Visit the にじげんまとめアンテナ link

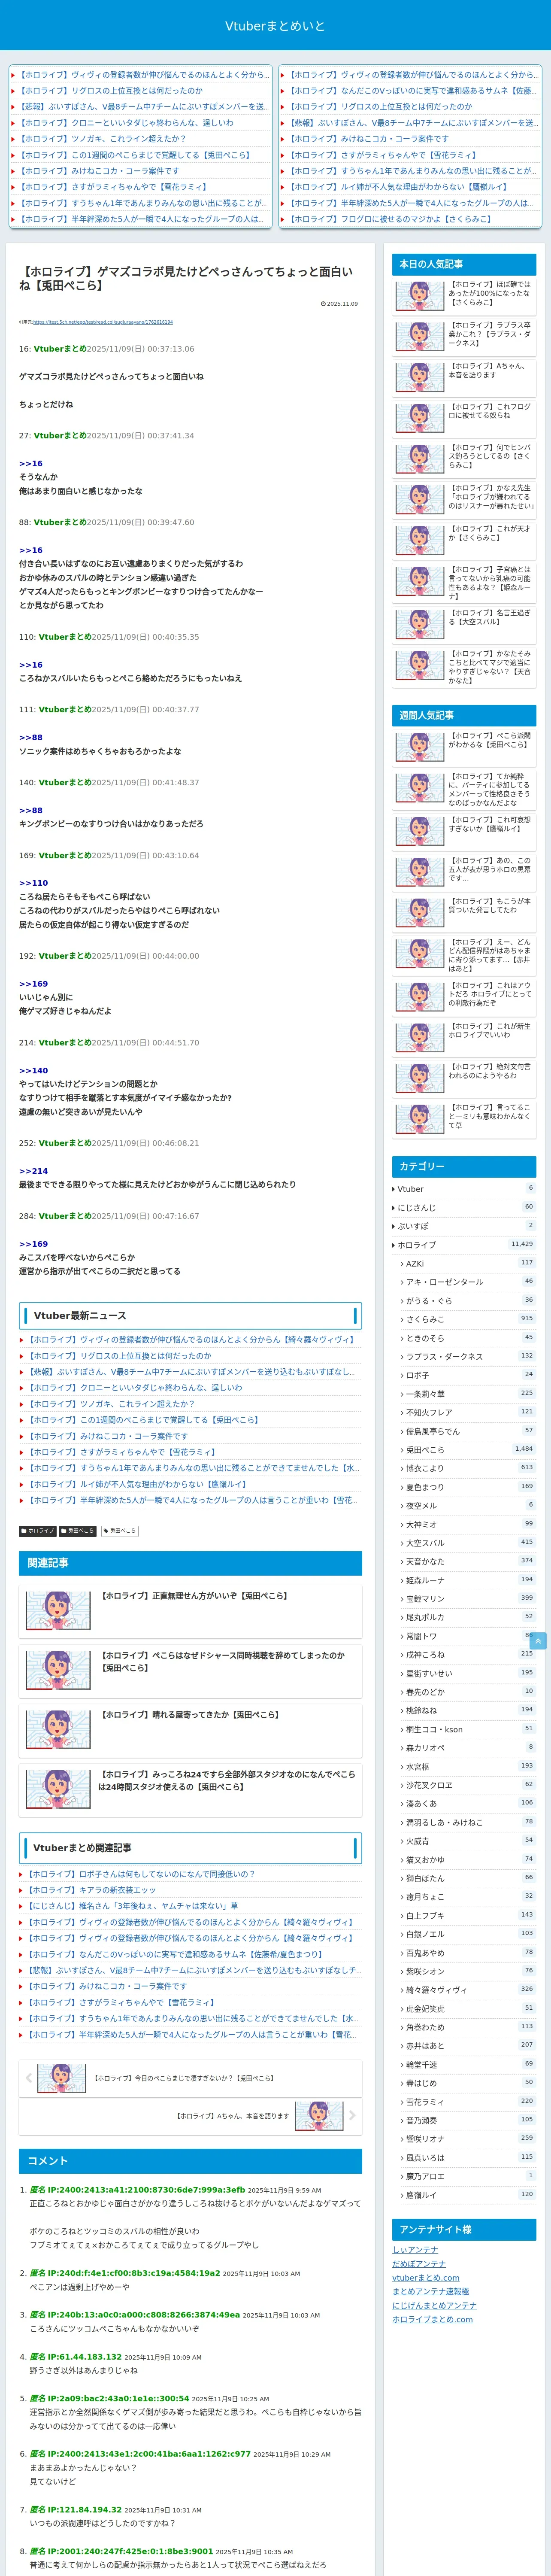point(434,2305)
